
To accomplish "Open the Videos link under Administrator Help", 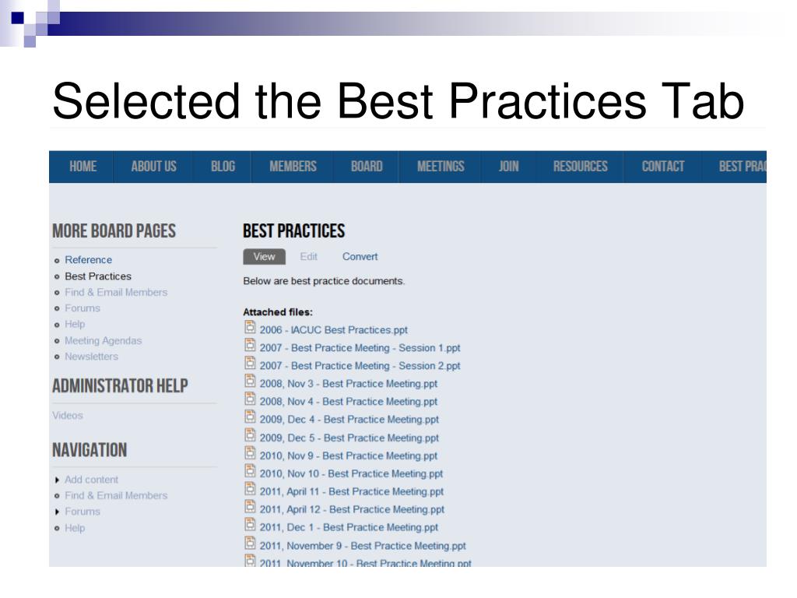I will [68, 416].
